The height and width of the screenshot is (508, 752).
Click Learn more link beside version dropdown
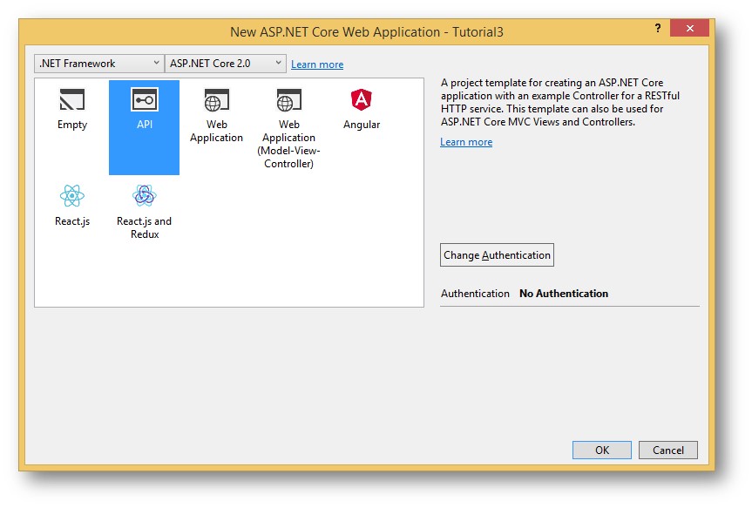(x=317, y=64)
